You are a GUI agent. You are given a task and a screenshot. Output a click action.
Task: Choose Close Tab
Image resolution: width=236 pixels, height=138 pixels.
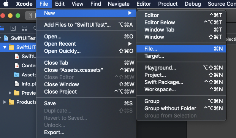[x=86, y=63]
